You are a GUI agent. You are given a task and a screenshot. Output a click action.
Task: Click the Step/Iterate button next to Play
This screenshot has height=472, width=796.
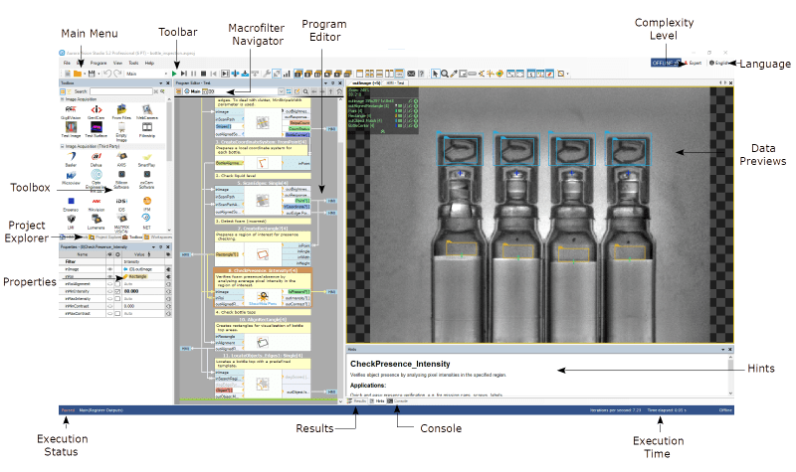point(184,74)
